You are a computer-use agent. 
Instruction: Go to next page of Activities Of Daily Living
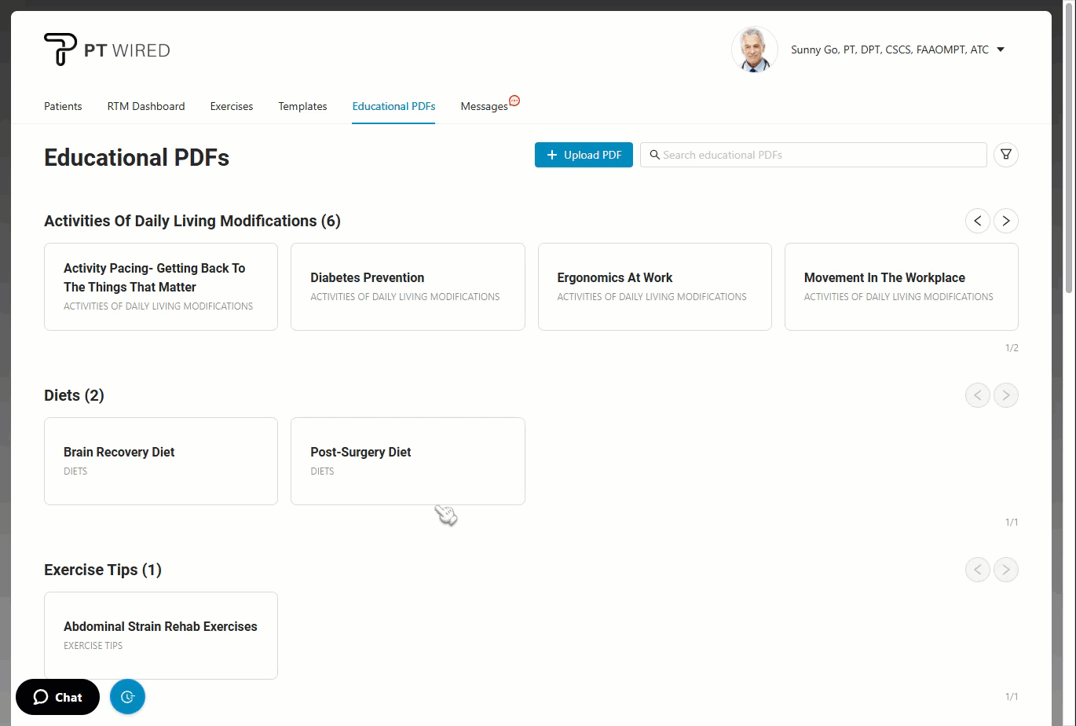click(x=1006, y=221)
